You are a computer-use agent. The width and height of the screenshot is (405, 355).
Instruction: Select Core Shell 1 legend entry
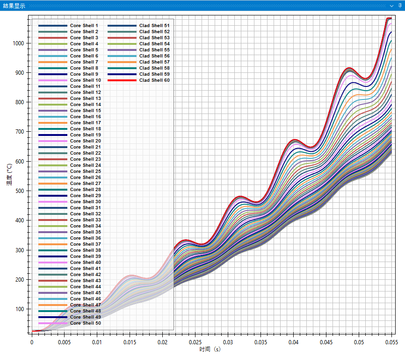tap(84, 25)
